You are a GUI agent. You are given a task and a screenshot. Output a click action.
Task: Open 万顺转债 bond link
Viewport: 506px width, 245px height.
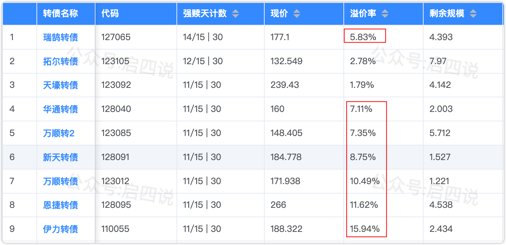pyautogui.click(x=61, y=181)
